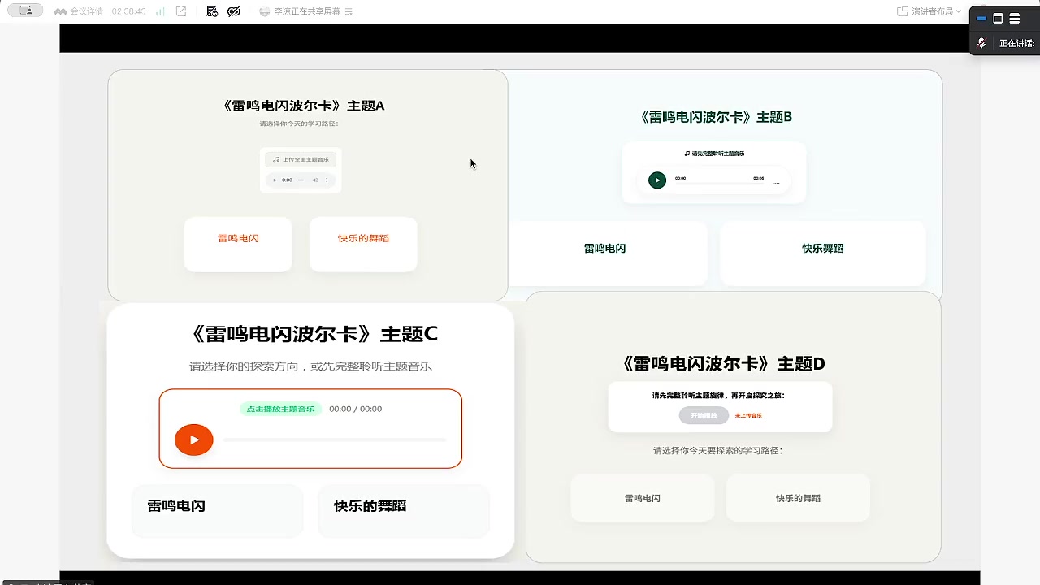Viewport: 1040px width, 585px height.
Task: Click the 00:00 / 00:00 time in theme C
Action: [355, 409]
